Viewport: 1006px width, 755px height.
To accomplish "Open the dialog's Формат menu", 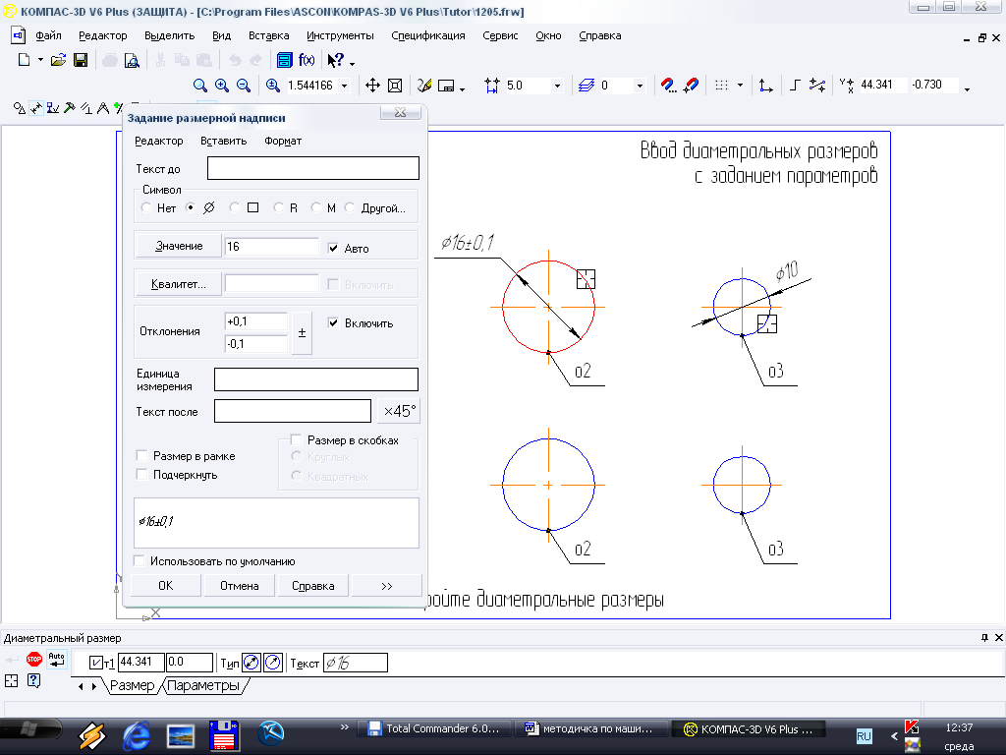I will [x=283, y=141].
